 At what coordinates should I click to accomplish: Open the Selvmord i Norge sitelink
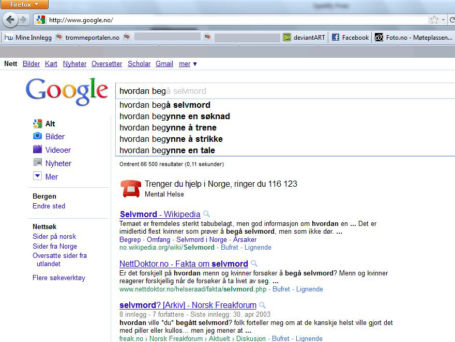tap(202, 239)
